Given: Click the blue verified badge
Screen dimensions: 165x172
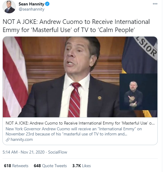Looking at the screenshot, I should [x=47, y=4].
